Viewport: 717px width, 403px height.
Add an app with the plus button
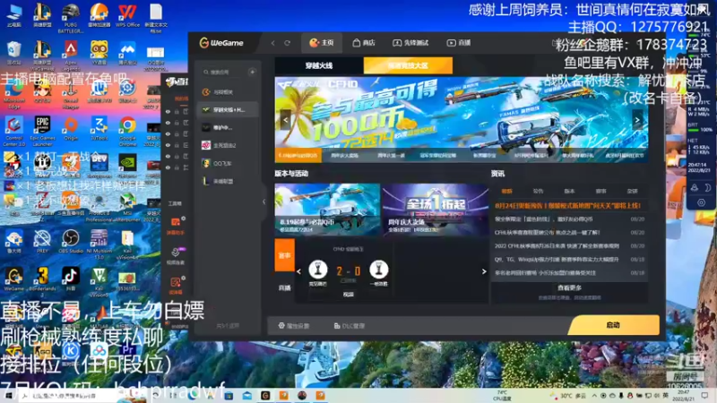[253, 72]
